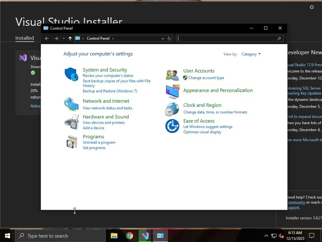This screenshot has width=322, height=242.
Task: Refresh the Control Panel address bar
Action: (x=169, y=38)
